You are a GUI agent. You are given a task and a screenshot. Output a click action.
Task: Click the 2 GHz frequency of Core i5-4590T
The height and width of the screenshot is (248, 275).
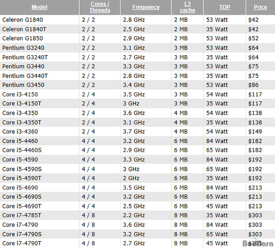pyautogui.click(x=131, y=178)
